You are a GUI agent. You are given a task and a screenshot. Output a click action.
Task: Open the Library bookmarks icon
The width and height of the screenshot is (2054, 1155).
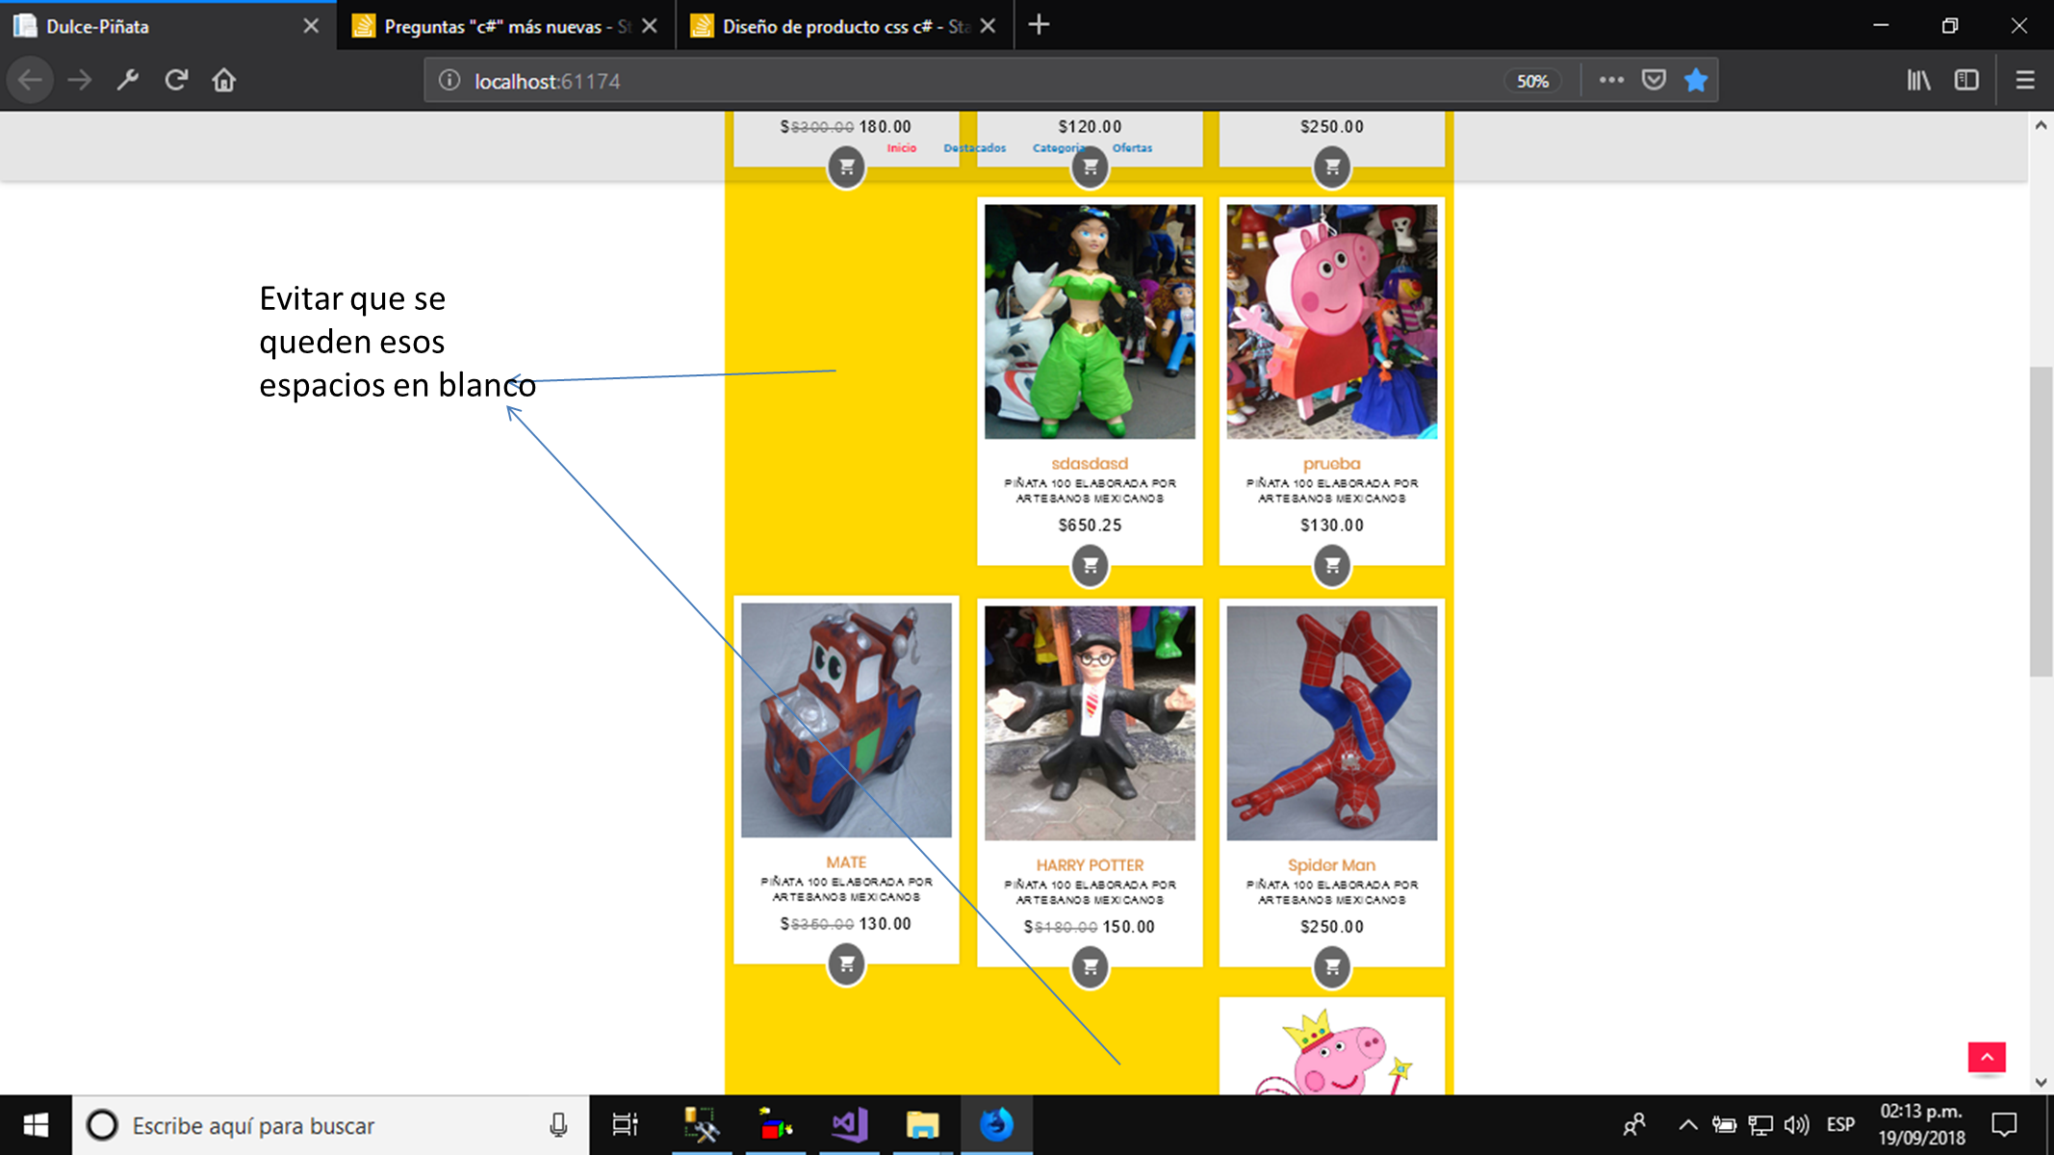[x=1918, y=81]
